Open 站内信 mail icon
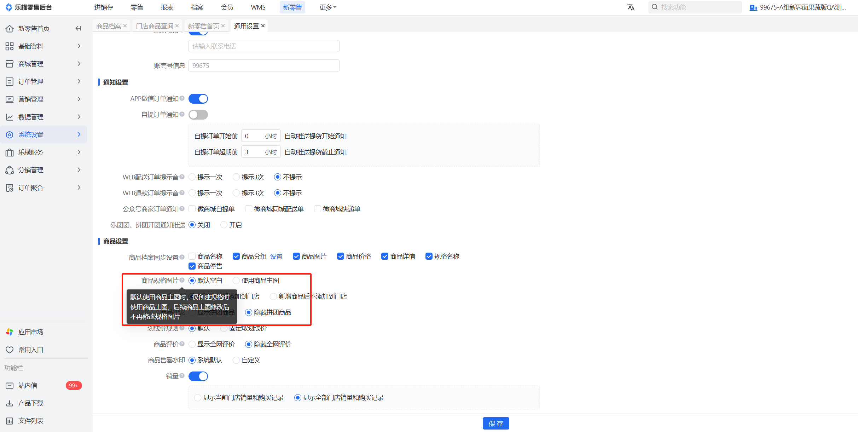The height and width of the screenshot is (432, 858). (10, 385)
